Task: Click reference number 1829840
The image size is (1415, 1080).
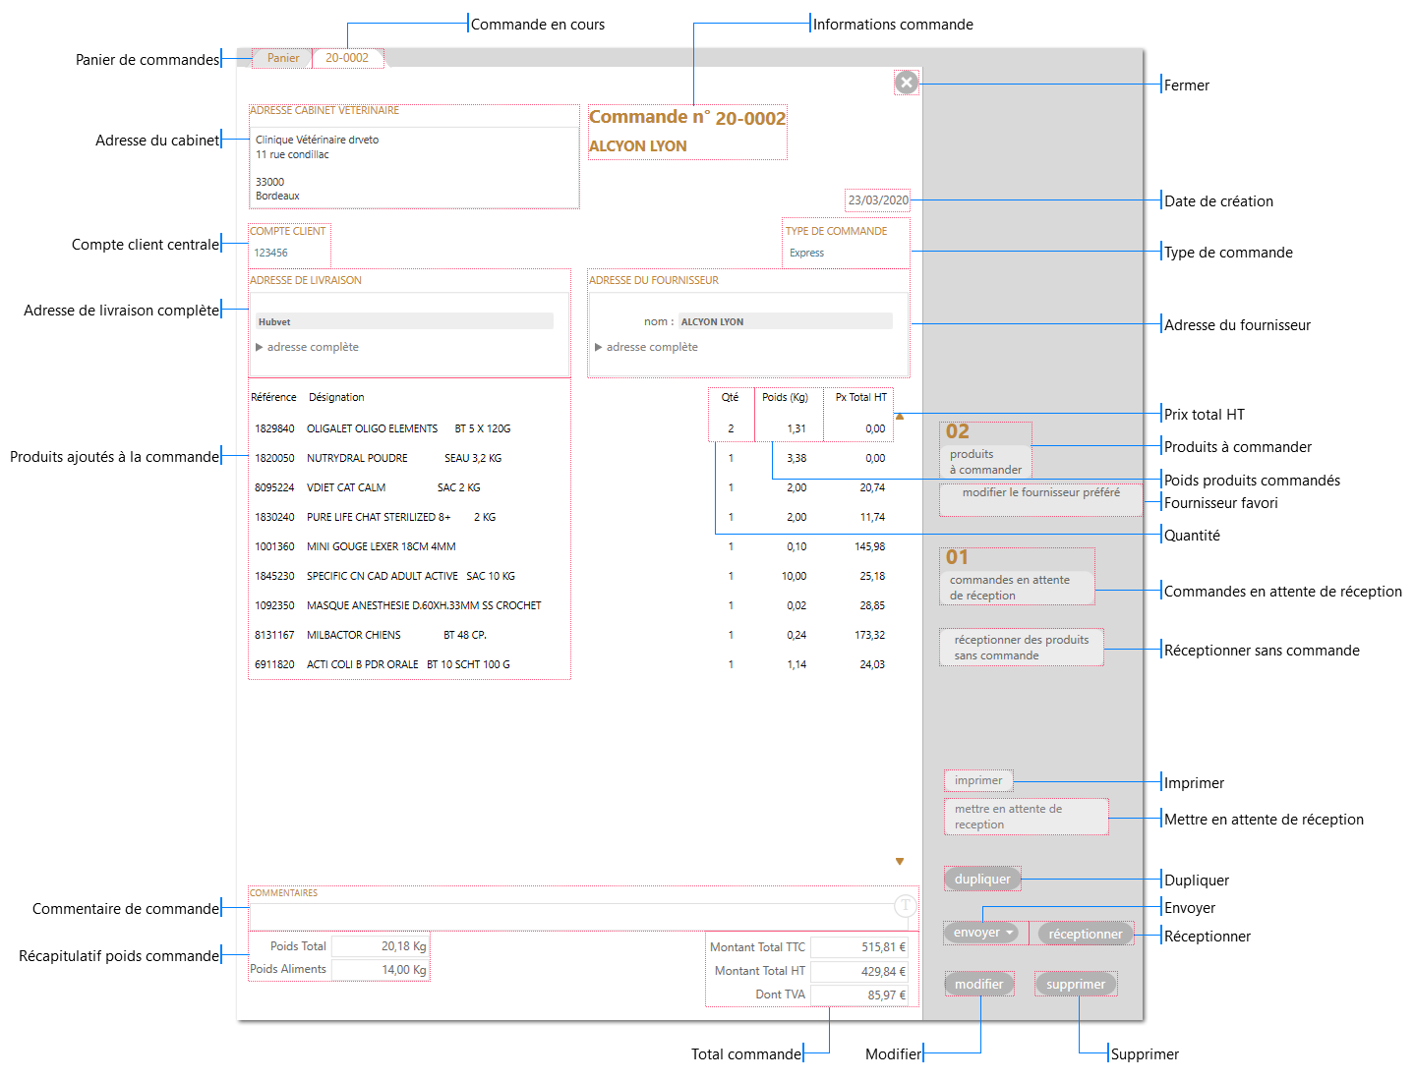Action: tap(274, 428)
